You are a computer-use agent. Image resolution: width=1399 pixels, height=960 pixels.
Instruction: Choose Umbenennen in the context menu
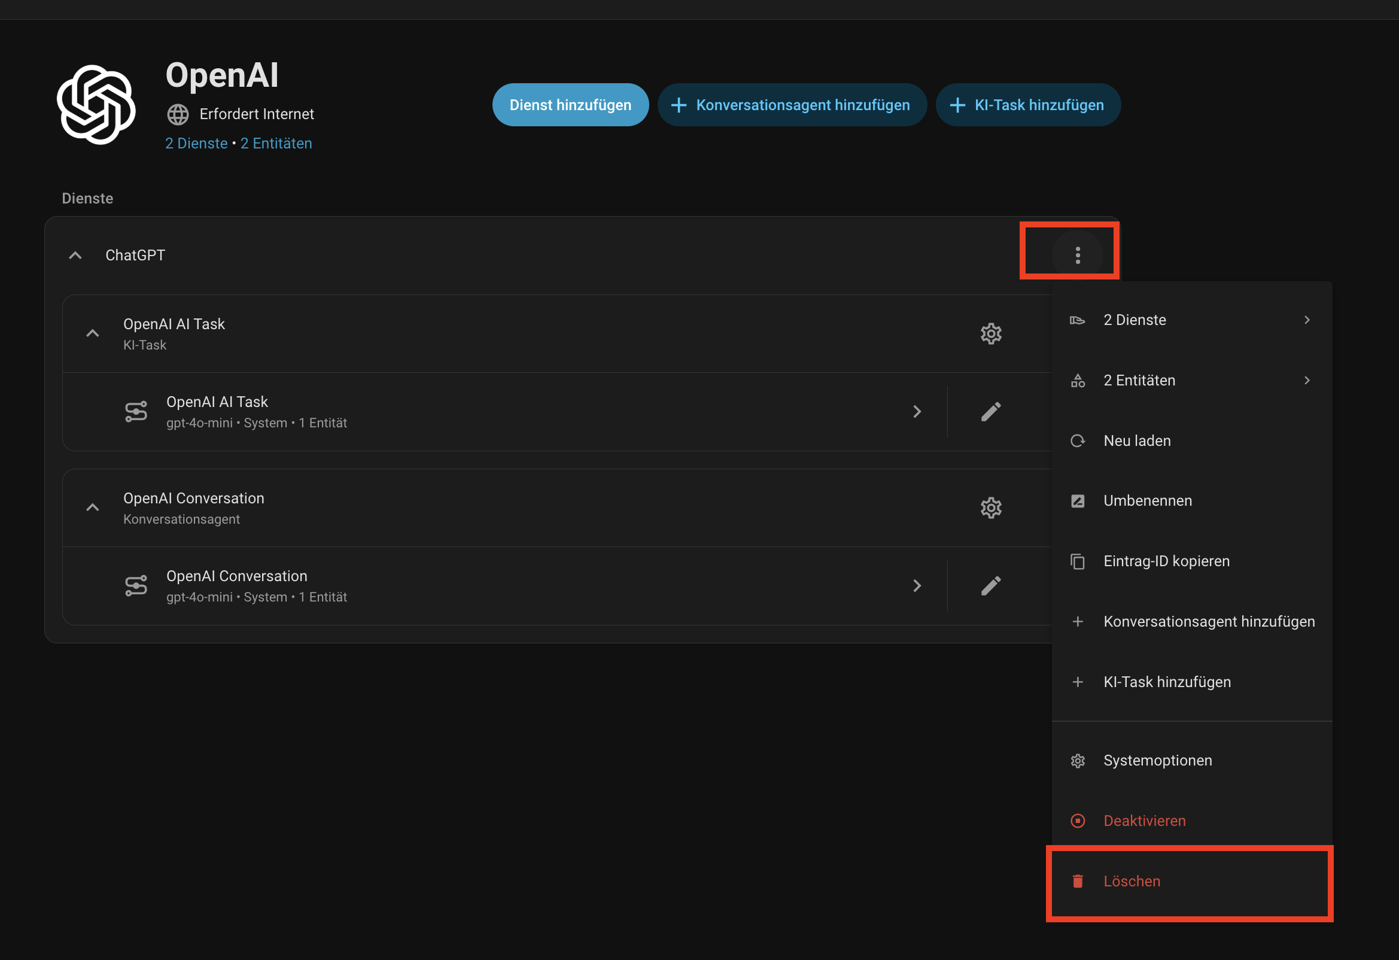pyautogui.click(x=1146, y=501)
